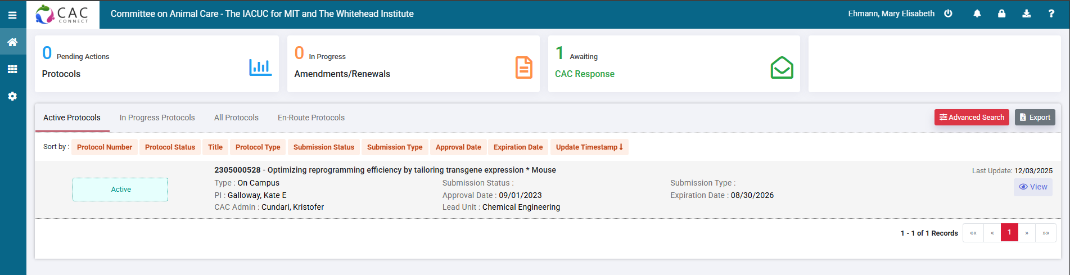Go to next page of records
This screenshot has width=1070, height=275.
coord(1027,233)
